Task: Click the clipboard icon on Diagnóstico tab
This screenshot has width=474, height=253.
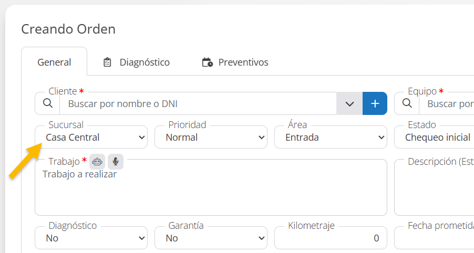Action: point(107,62)
